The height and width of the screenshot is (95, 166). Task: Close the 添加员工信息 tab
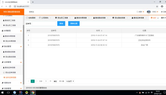(x=70, y=18)
